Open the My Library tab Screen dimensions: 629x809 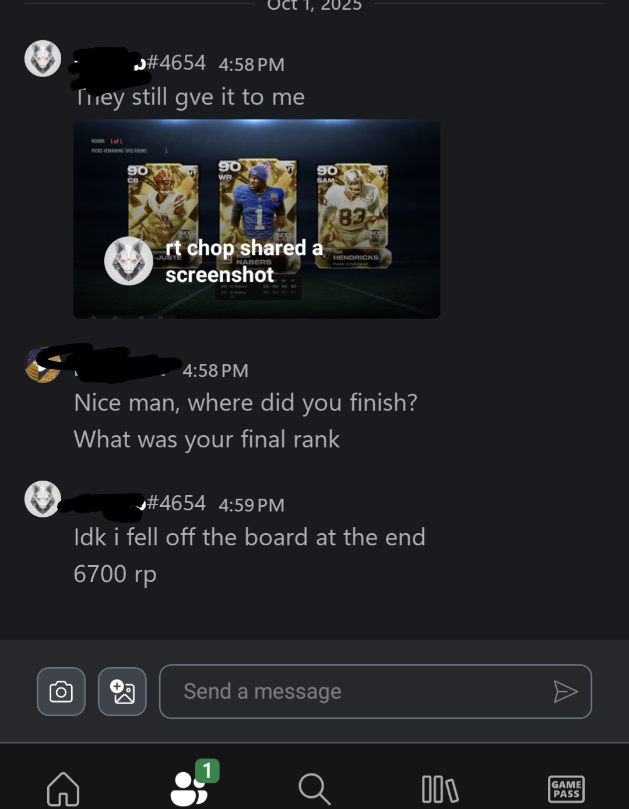click(440, 789)
